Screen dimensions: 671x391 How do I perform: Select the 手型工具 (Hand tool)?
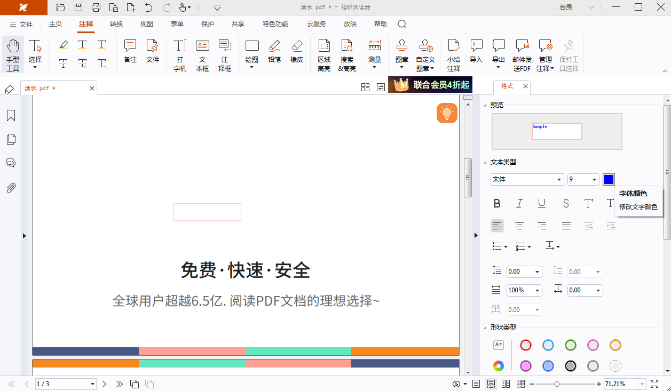(x=12, y=53)
